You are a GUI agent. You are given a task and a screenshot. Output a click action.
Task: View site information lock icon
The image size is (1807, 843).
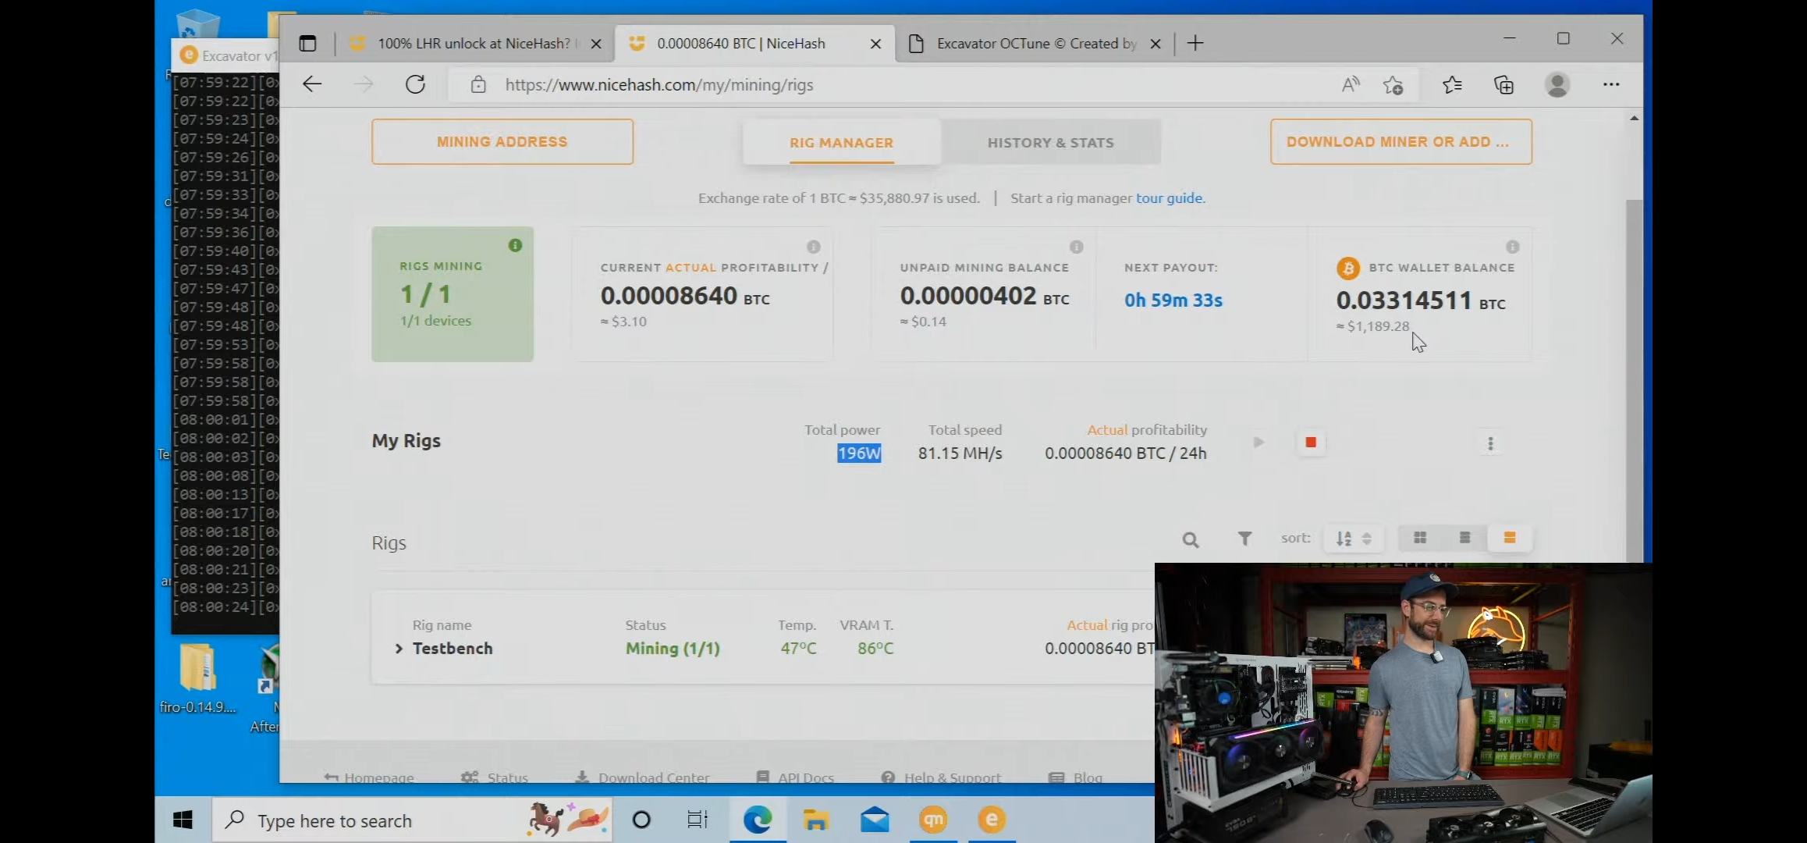point(478,84)
